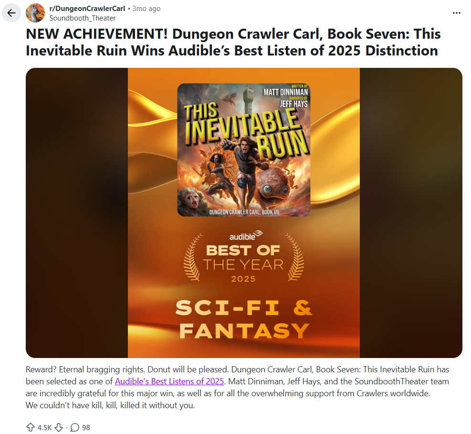The height and width of the screenshot is (434, 471).
Task: Click the 3mo ago timestamp
Action: tap(147, 9)
